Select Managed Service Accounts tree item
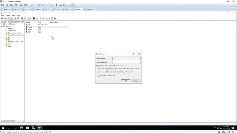The width and height of the screenshot is (237, 133). 16,42
